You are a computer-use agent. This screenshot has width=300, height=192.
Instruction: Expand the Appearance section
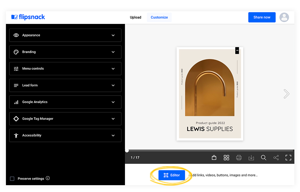click(x=65, y=35)
